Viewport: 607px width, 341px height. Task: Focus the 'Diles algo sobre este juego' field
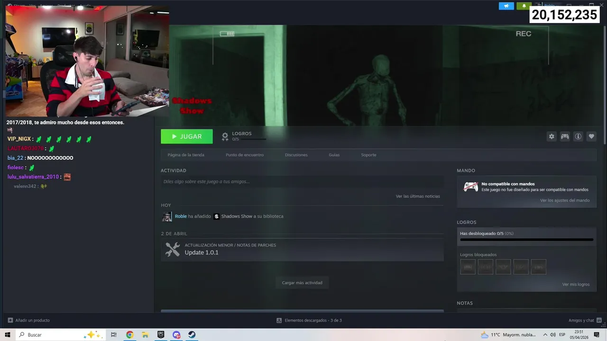[x=302, y=181]
